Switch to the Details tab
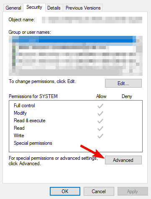The image size is (151, 199). click(54, 8)
